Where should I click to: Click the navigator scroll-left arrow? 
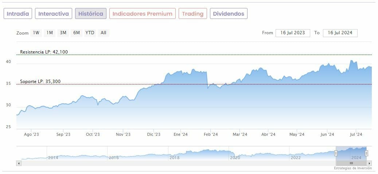tap(18, 163)
